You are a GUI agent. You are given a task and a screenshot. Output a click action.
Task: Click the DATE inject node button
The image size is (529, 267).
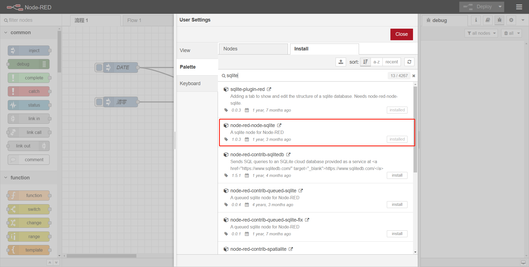[x=99, y=68]
